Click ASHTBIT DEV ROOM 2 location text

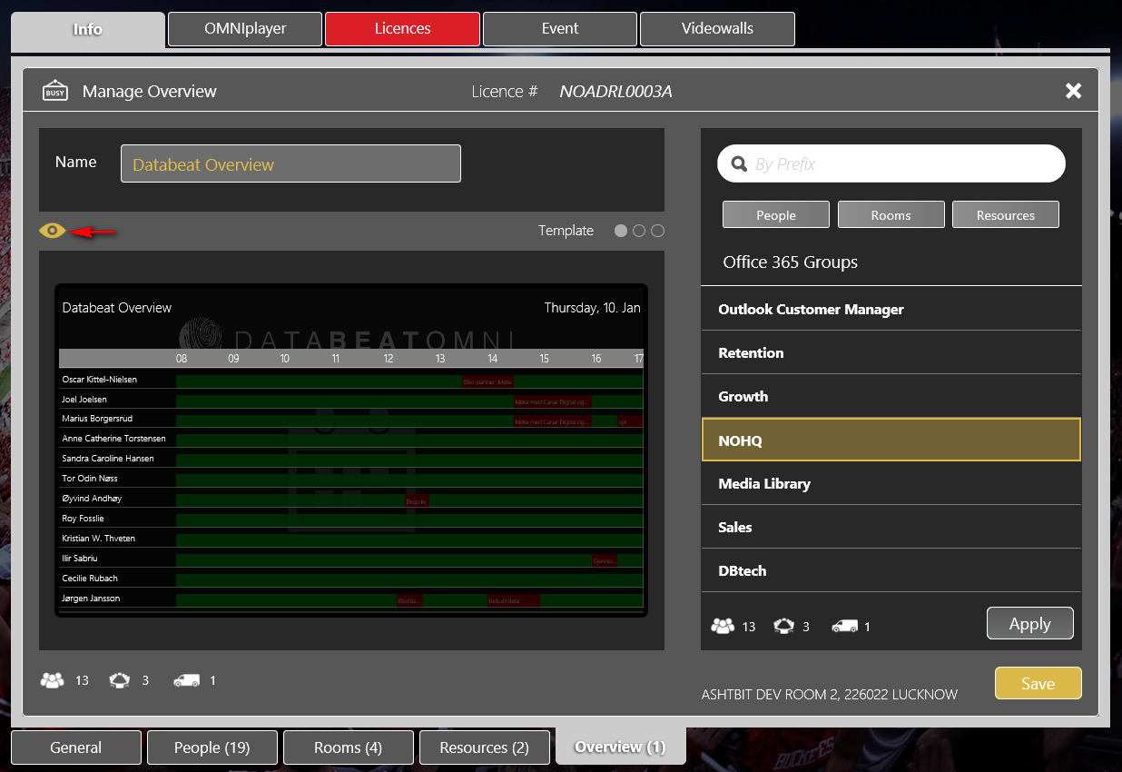pyautogui.click(x=830, y=694)
